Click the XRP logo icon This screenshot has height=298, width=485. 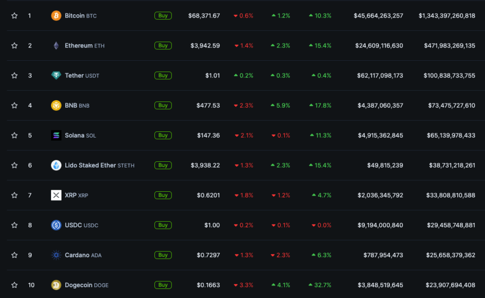pyautogui.click(x=56, y=195)
